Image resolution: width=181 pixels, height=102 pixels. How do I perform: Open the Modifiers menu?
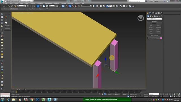tap(33, 3)
